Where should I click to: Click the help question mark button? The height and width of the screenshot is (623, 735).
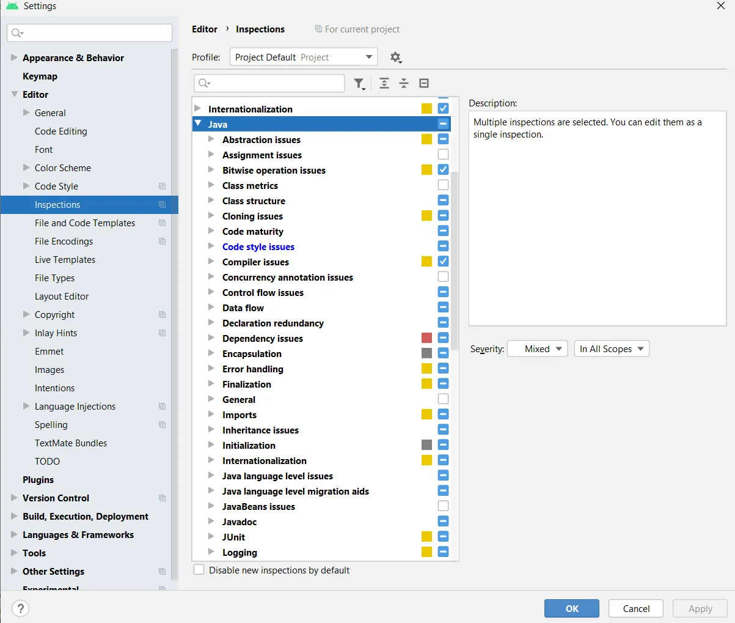coord(21,608)
